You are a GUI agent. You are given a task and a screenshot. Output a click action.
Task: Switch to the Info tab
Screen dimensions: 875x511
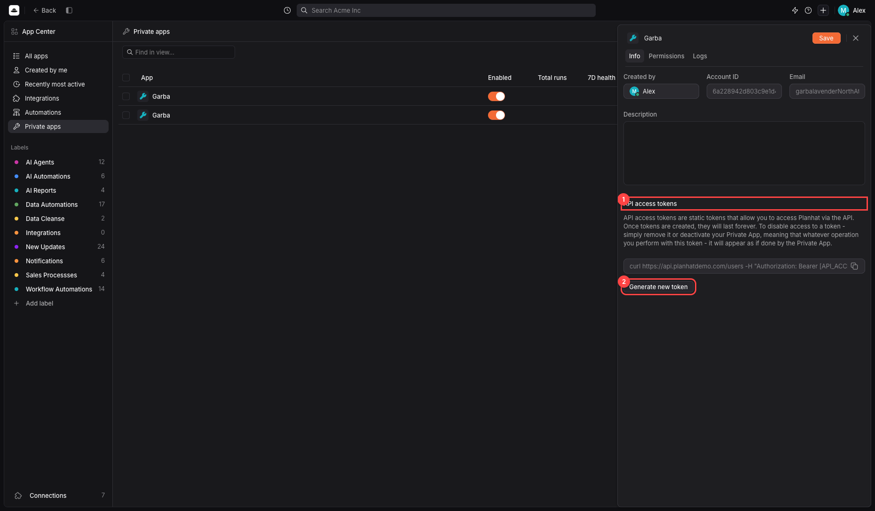634,56
